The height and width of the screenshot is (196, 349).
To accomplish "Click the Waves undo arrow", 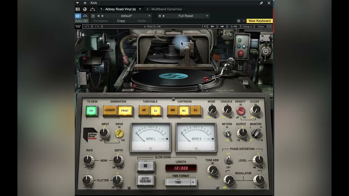I will pos(87,26).
